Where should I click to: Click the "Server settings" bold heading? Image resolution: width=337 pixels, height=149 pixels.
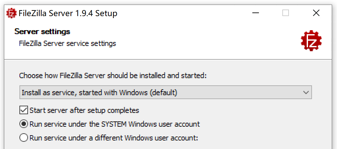[42, 32]
